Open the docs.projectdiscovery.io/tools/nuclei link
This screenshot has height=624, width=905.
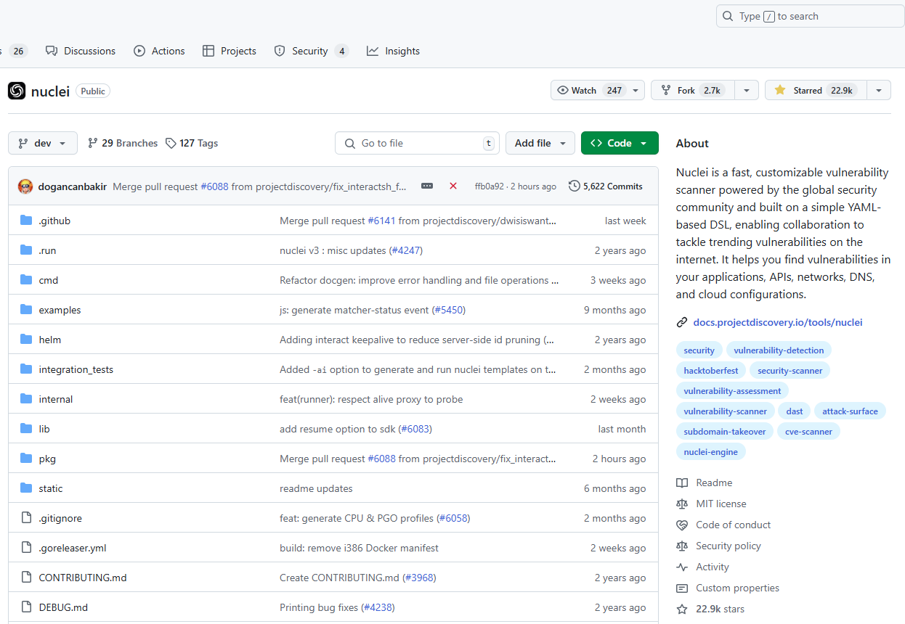778,322
